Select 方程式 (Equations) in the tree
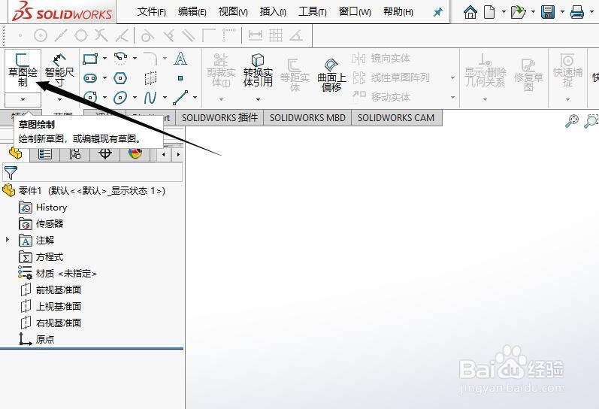The image size is (599, 409). (41, 256)
